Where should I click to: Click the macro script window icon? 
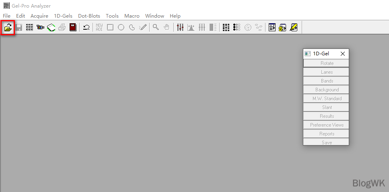[x=272, y=27]
